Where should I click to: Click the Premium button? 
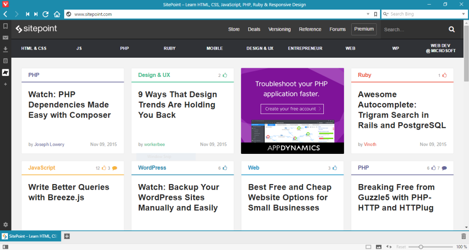click(364, 29)
